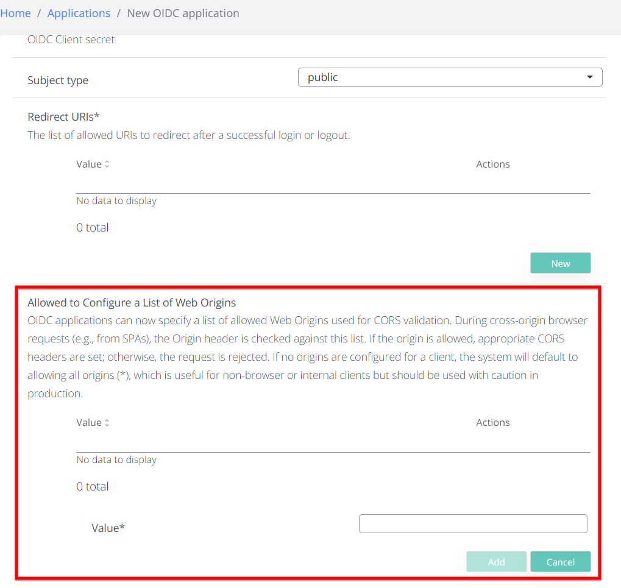Sort Web Origins by Value column icon

(x=107, y=423)
